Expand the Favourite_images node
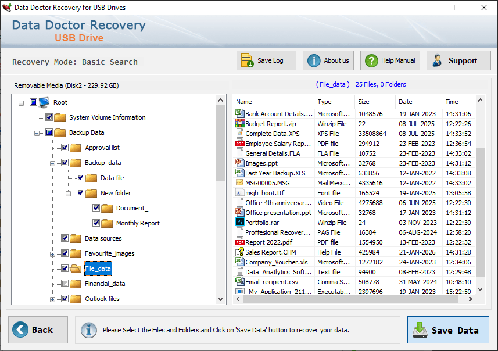Image resolution: width=498 pixels, height=351 pixels. 53,254
